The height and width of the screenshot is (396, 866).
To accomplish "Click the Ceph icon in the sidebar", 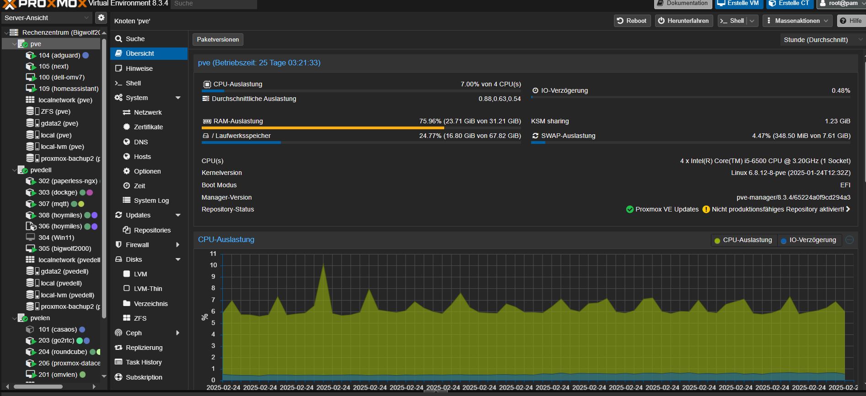I will point(118,333).
